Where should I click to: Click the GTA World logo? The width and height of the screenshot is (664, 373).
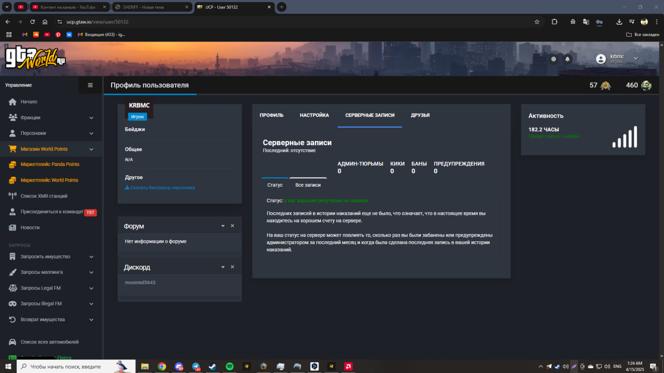click(x=35, y=58)
